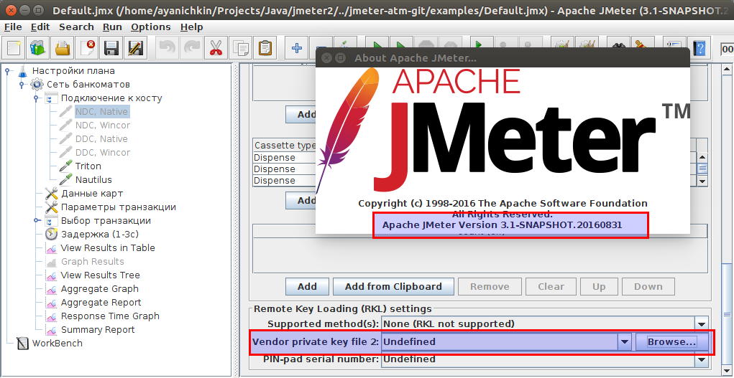Close the test plan with toolbar icon
This screenshot has width=734, height=378.
(86, 47)
